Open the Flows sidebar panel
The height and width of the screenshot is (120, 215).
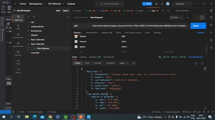[x=18, y=62]
